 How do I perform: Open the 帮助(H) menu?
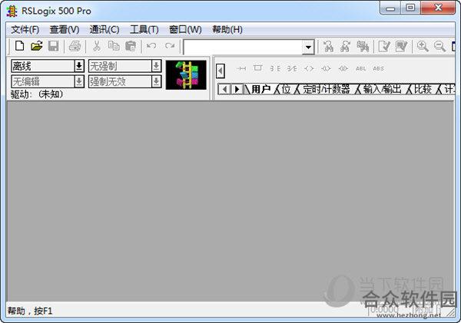click(x=227, y=30)
